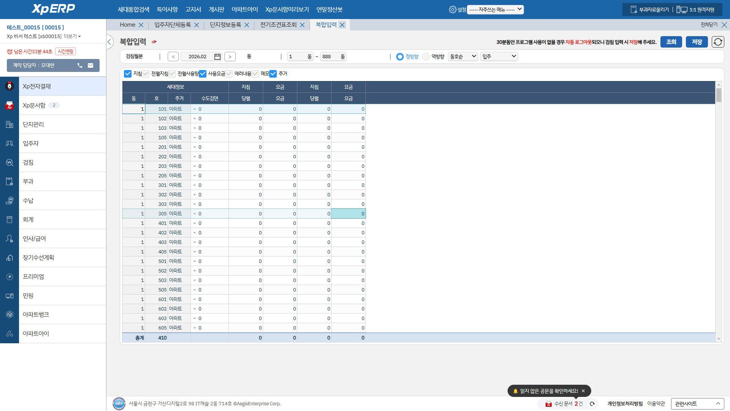Select the 역방향 radio button
The width and height of the screenshot is (730, 411).
pos(426,57)
